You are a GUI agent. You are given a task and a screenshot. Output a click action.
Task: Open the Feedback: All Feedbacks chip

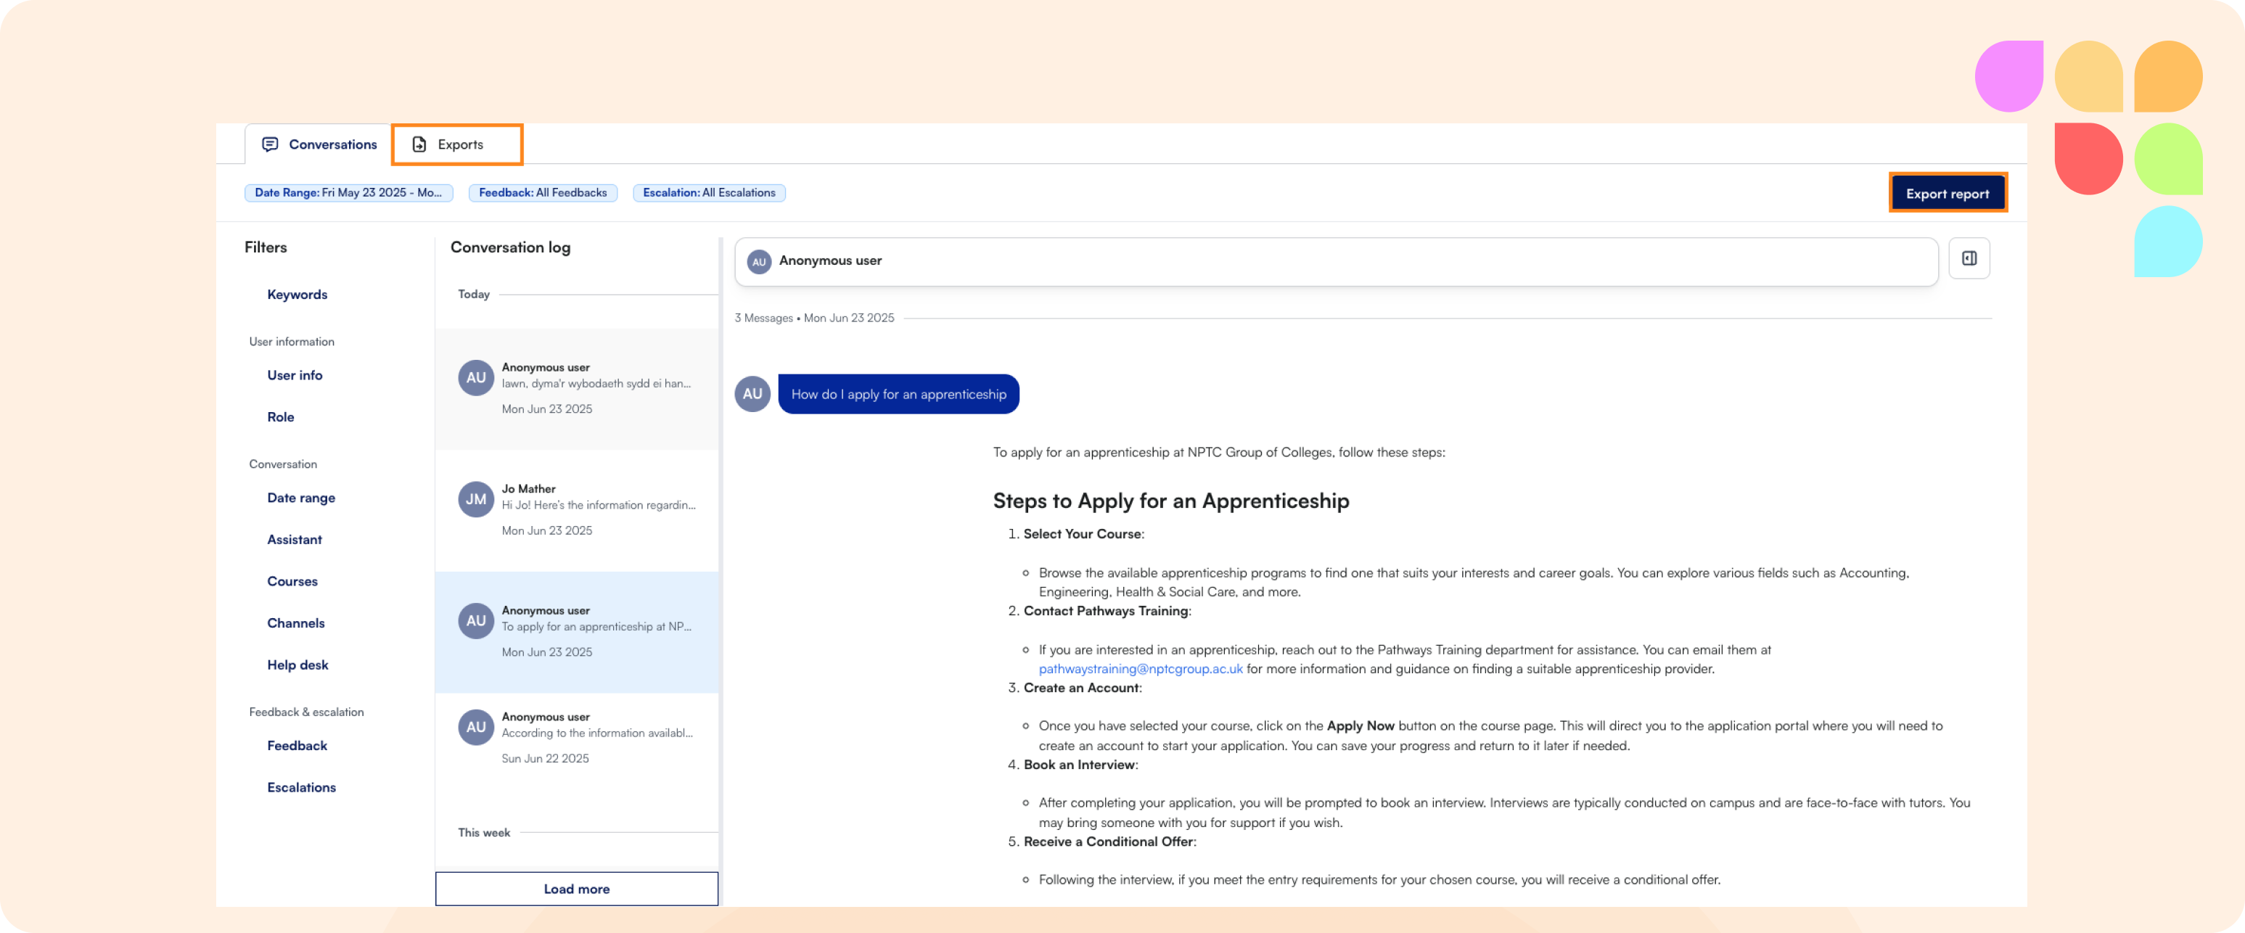pos(542,192)
